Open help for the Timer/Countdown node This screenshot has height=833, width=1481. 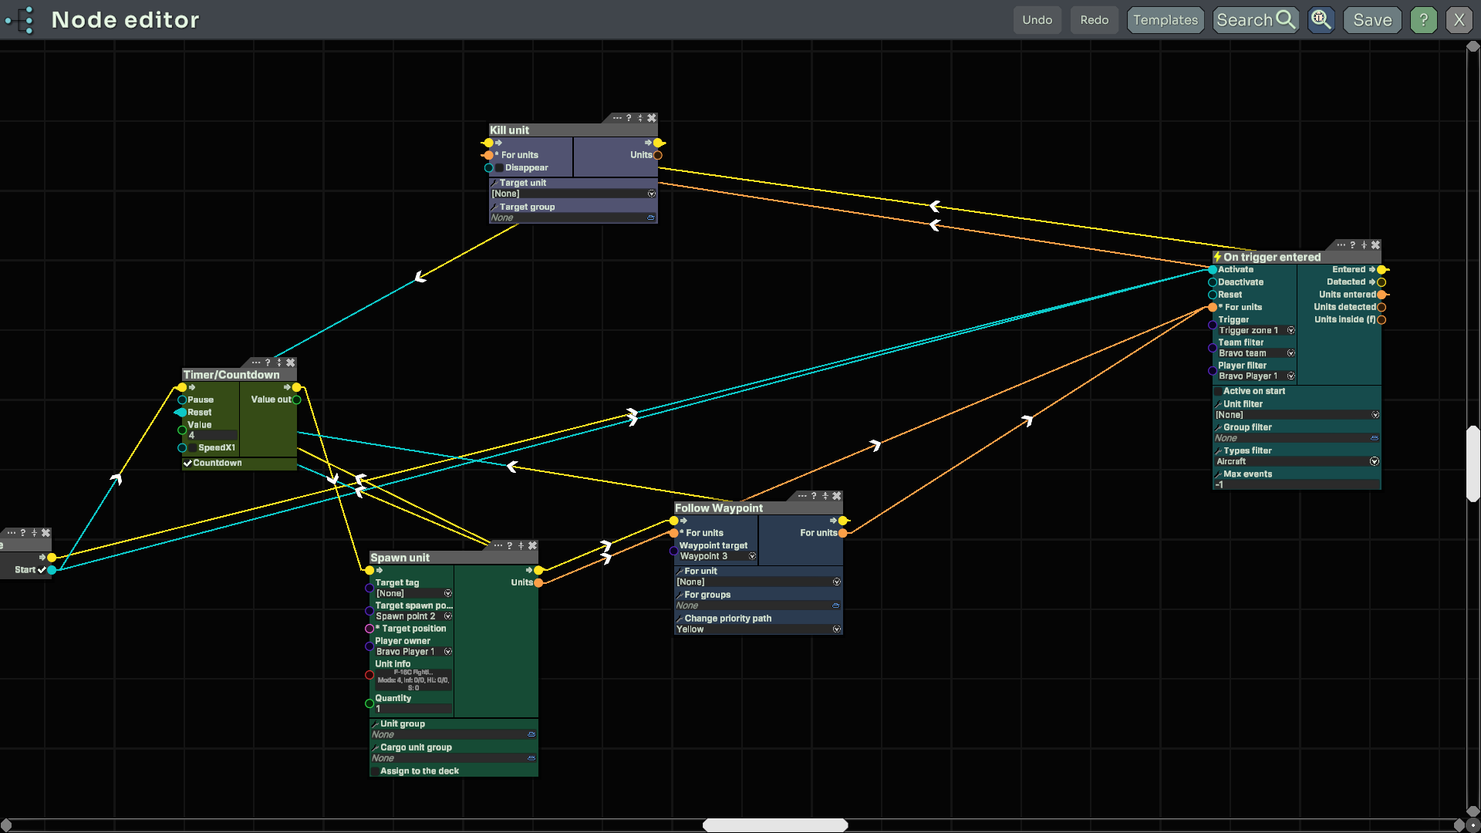click(268, 363)
